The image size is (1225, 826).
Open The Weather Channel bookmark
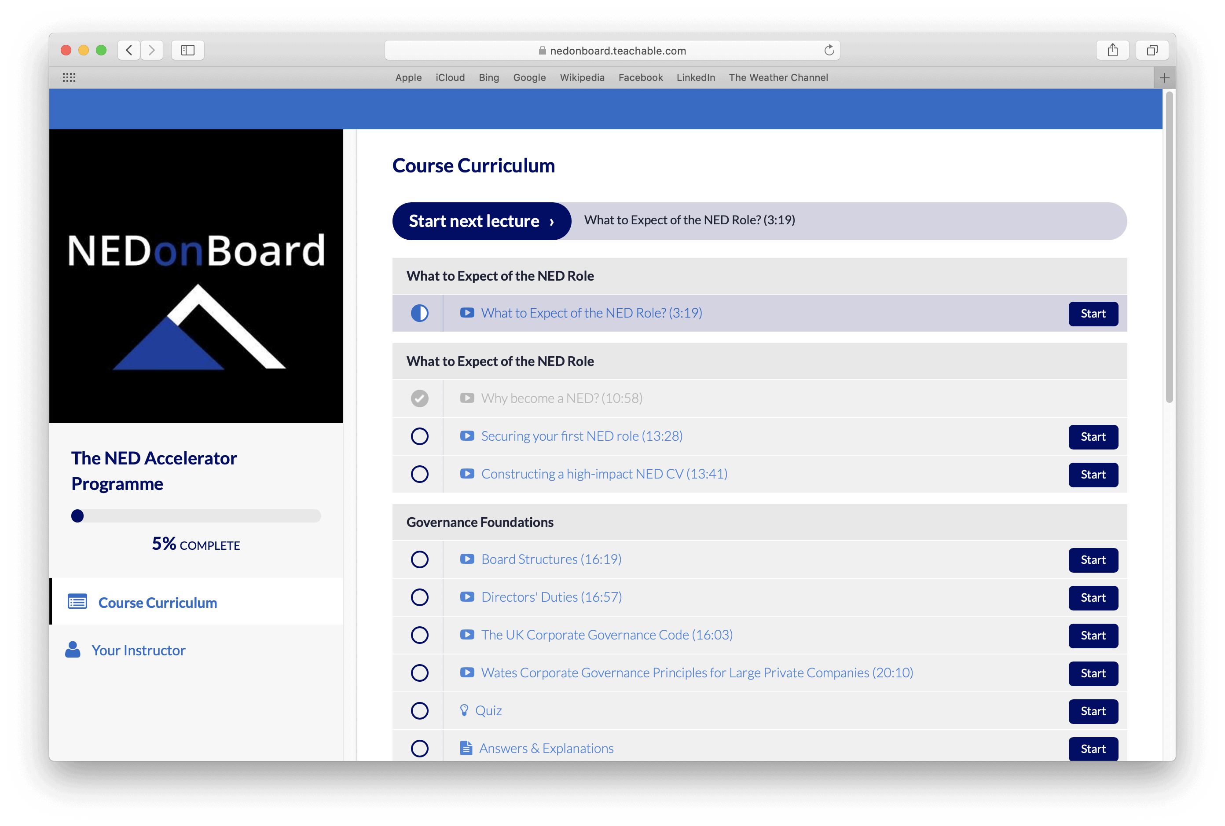(778, 77)
